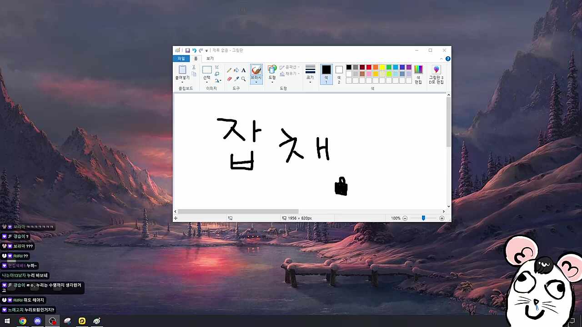Pick the purple color swatch

(x=409, y=67)
